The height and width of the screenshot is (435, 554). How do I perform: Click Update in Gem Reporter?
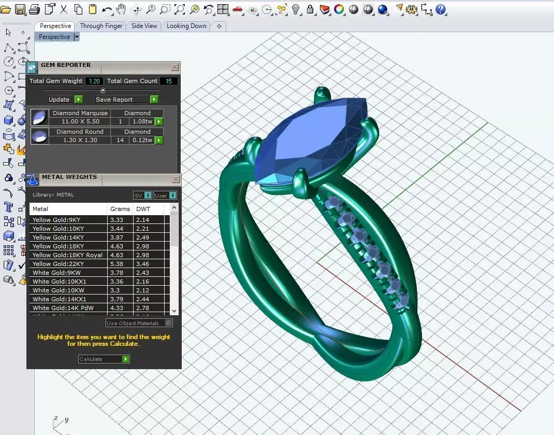point(65,100)
